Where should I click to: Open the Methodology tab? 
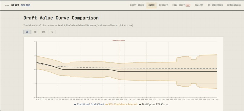(x=234, y=5)
